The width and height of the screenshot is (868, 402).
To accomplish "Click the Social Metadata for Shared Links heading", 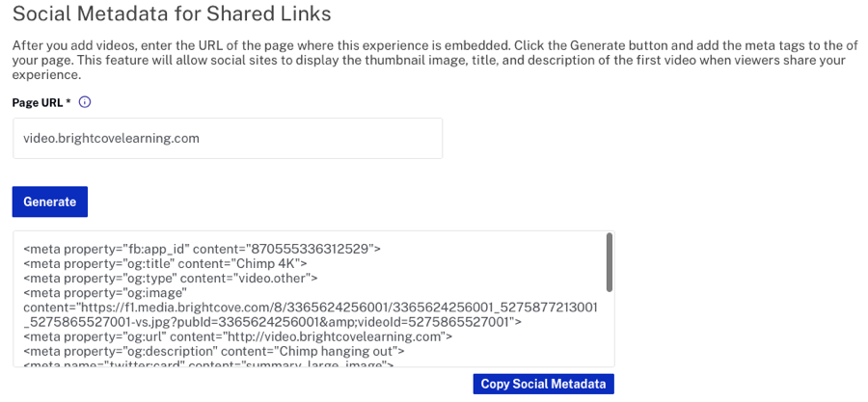I will click(172, 13).
